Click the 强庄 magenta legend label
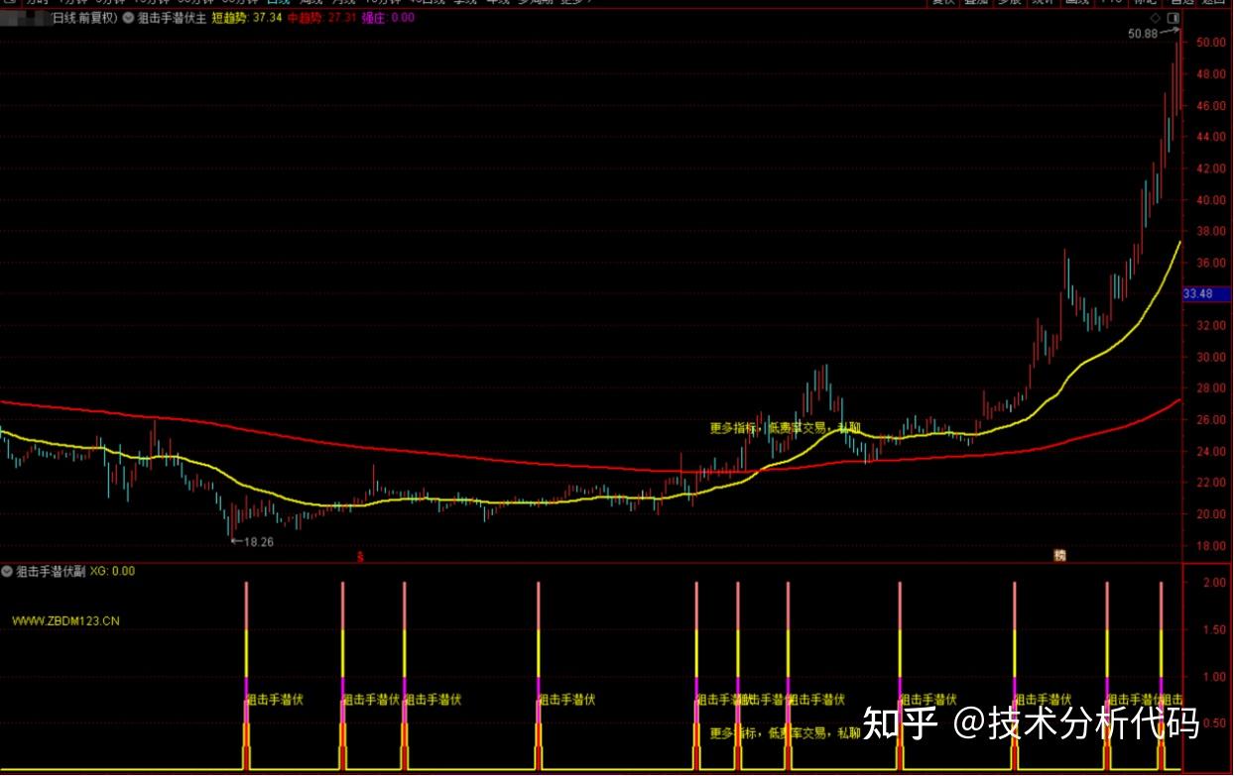 click(x=374, y=18)
